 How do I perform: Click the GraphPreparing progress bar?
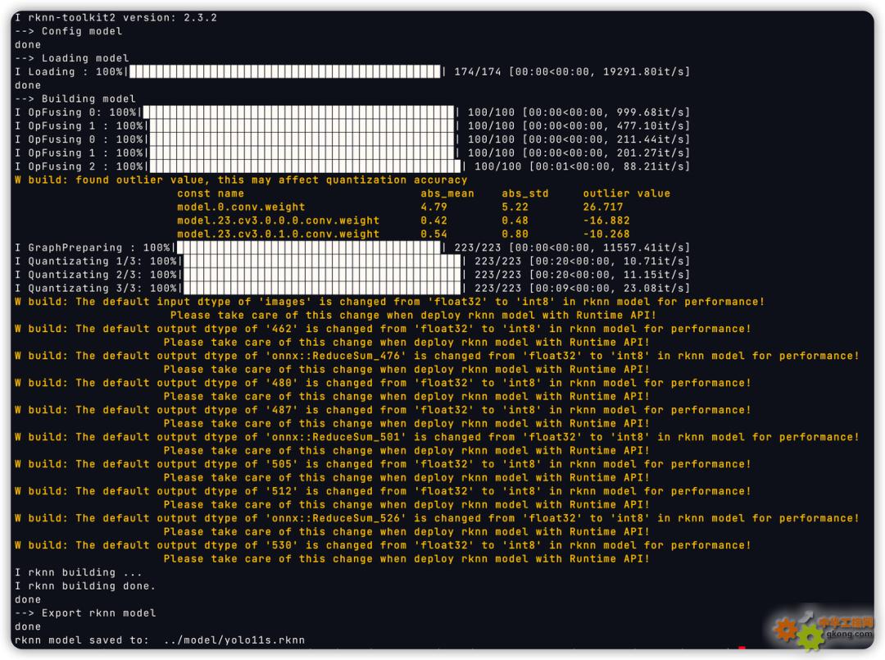pyautogui.click(x=308, y=248)
